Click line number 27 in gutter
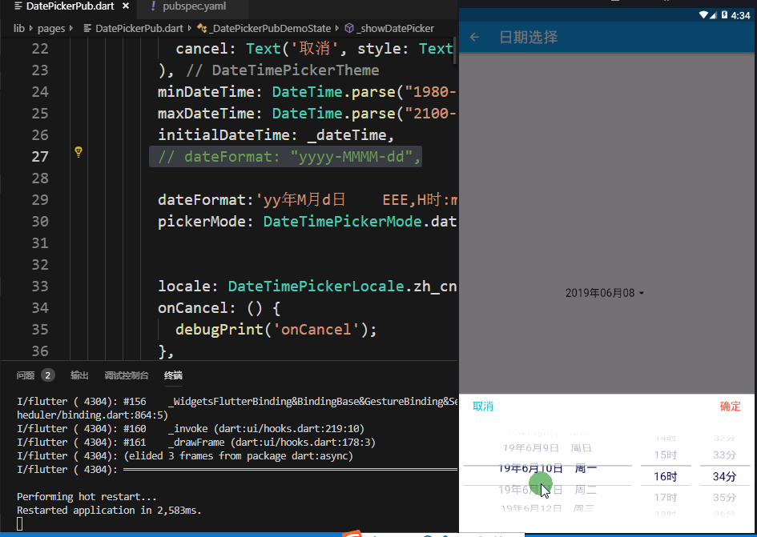This screenshot has height=537, width=757. [x=40, y=157]
